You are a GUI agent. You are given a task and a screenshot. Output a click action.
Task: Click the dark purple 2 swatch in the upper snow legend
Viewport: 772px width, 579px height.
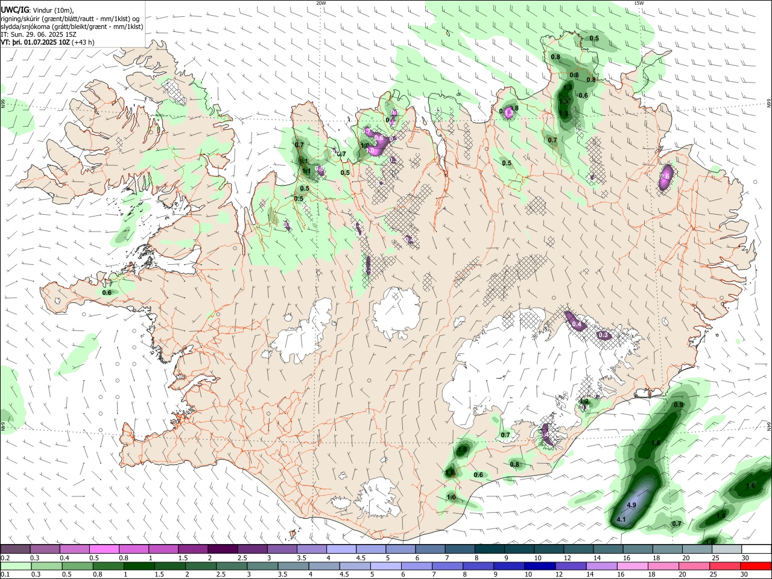click(222, 549)
